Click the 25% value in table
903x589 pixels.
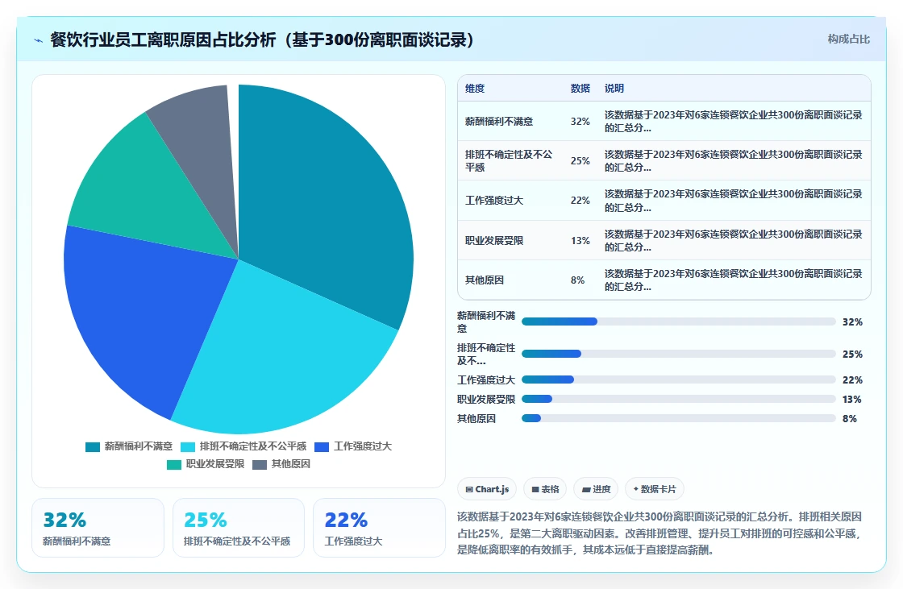580,160
